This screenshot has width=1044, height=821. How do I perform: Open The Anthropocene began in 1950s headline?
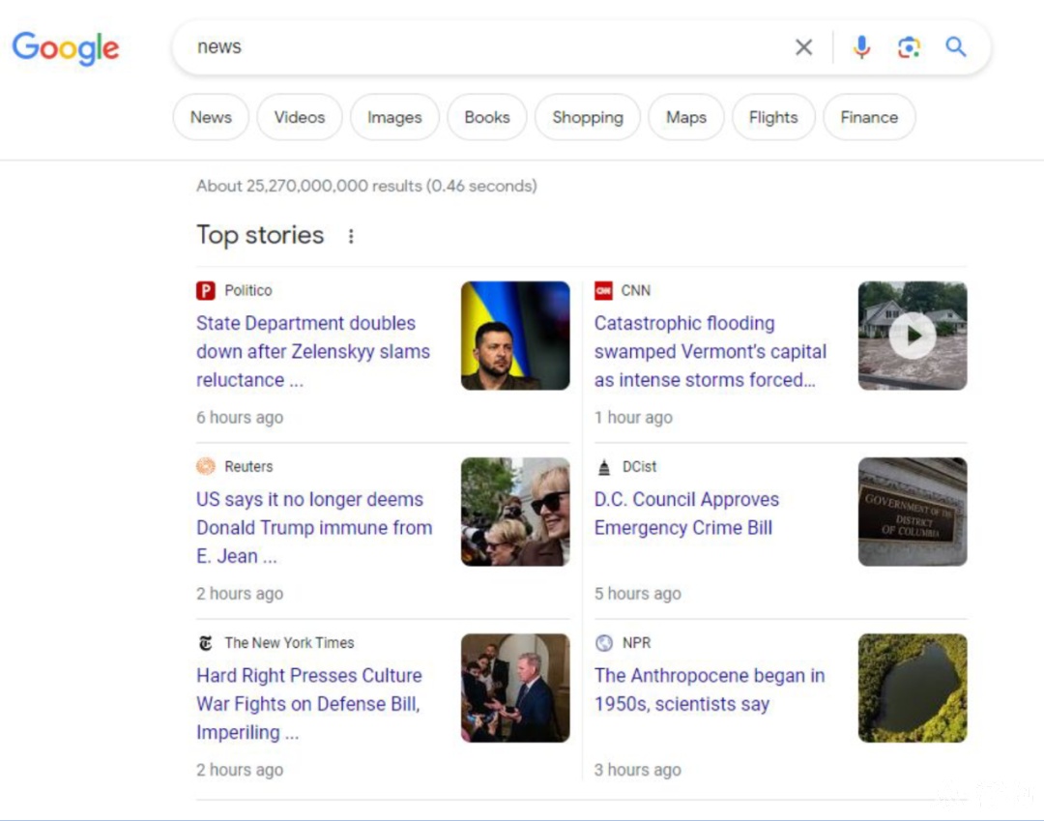[710, 689]
